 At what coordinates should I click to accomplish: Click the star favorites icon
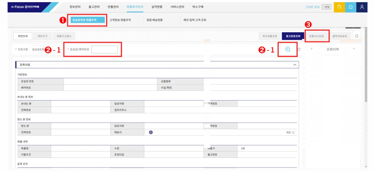[351, 7]
